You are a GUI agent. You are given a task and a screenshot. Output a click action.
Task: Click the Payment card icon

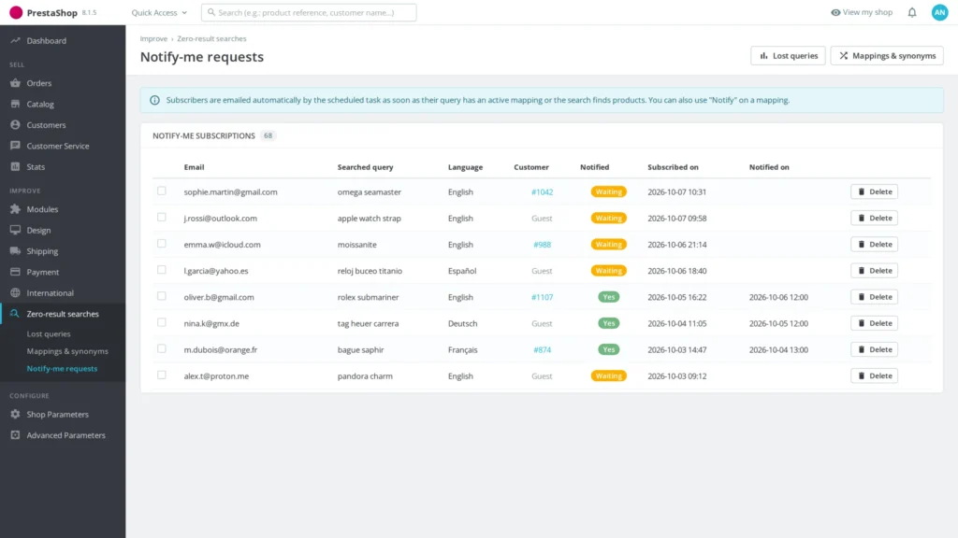(x=15, y=272)
